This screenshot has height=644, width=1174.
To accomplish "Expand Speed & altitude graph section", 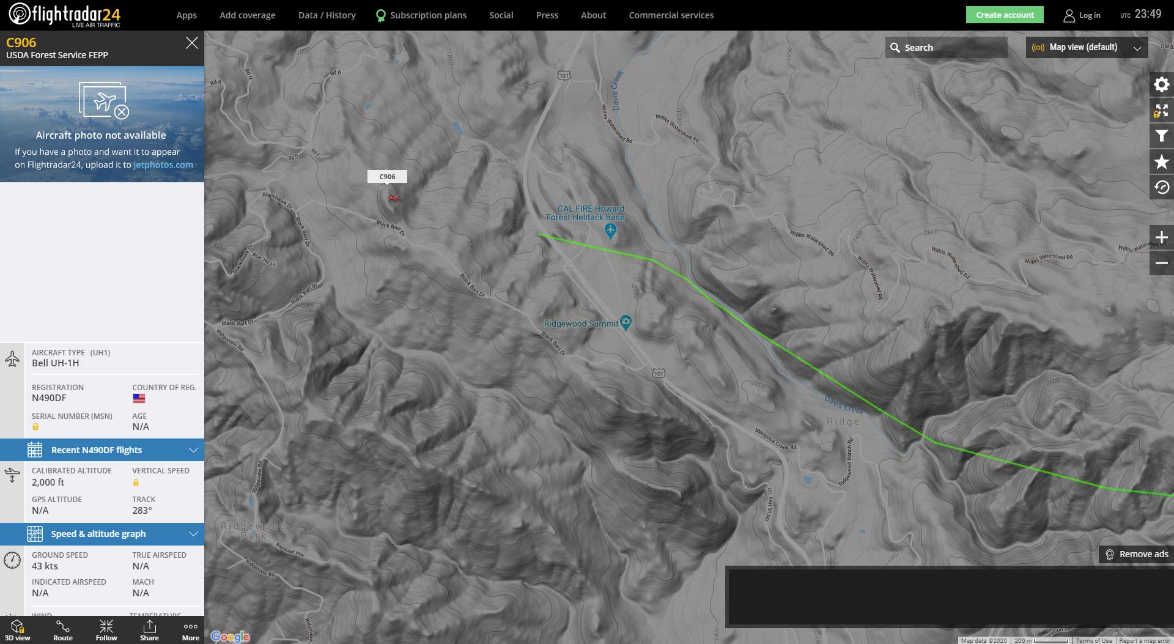I will tap(102, 534).
